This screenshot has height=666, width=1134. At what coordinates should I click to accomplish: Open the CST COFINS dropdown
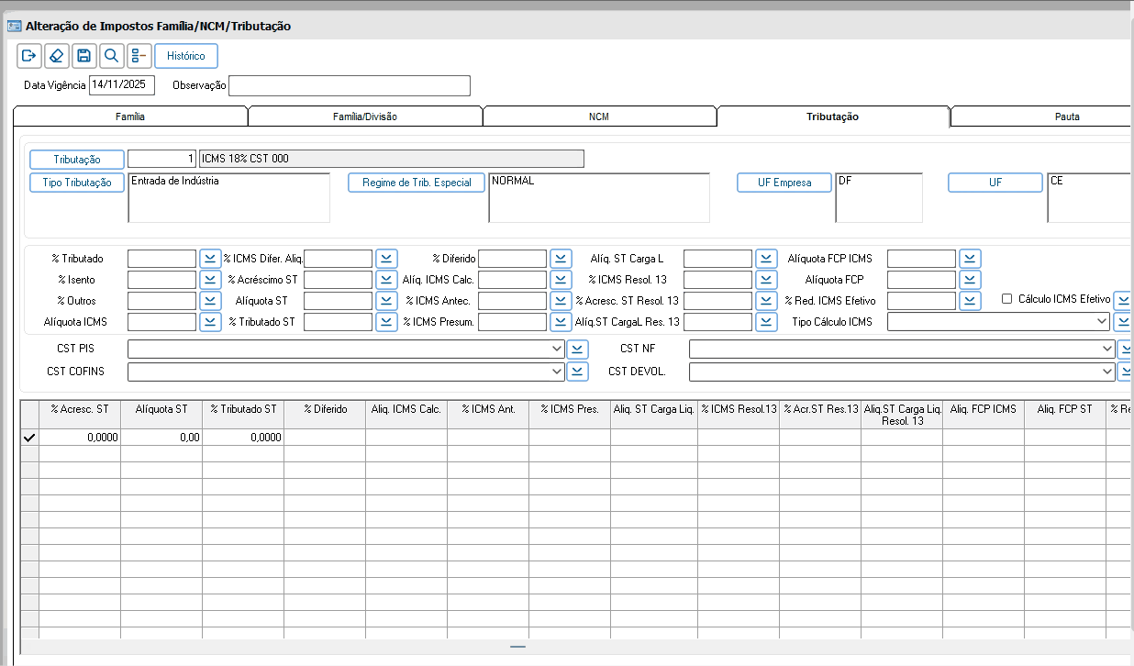pyautogui.click(x=557, y=372)
